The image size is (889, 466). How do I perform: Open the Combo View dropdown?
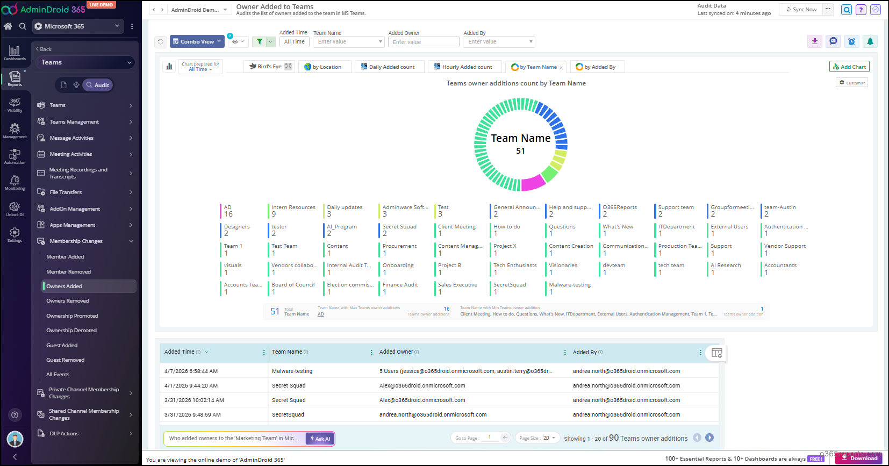pyautogui.click(x=197, y=41)
